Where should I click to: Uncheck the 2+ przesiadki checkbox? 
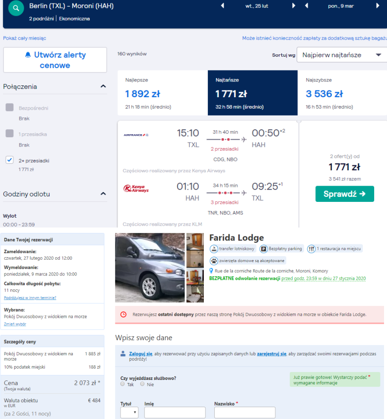(x=9, y=160)
